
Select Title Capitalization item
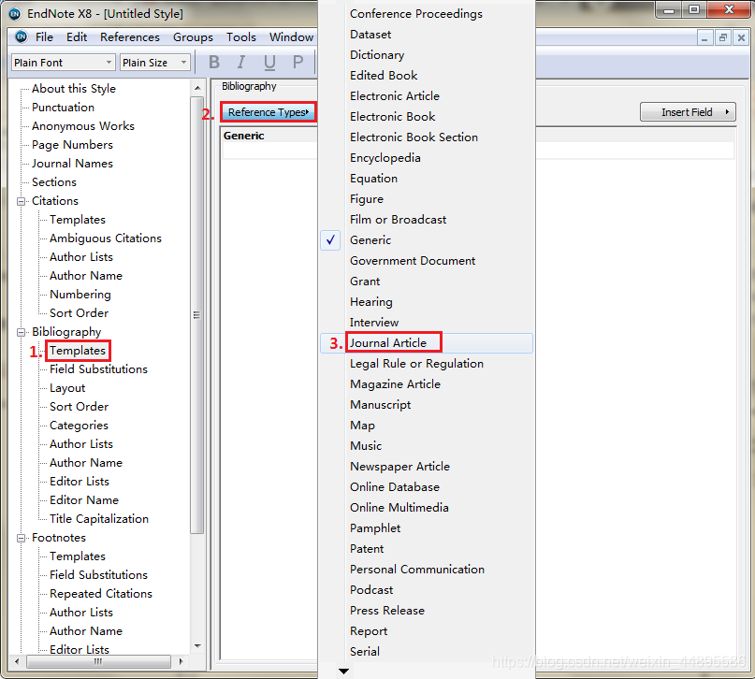tap(99, 519)
